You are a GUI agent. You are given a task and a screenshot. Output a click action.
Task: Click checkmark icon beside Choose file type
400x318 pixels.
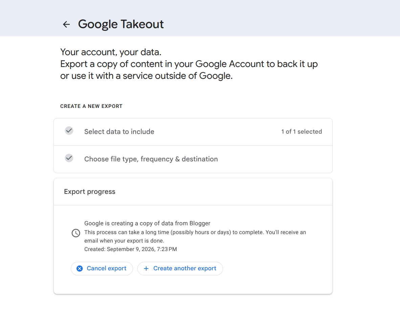pos(69,158)
